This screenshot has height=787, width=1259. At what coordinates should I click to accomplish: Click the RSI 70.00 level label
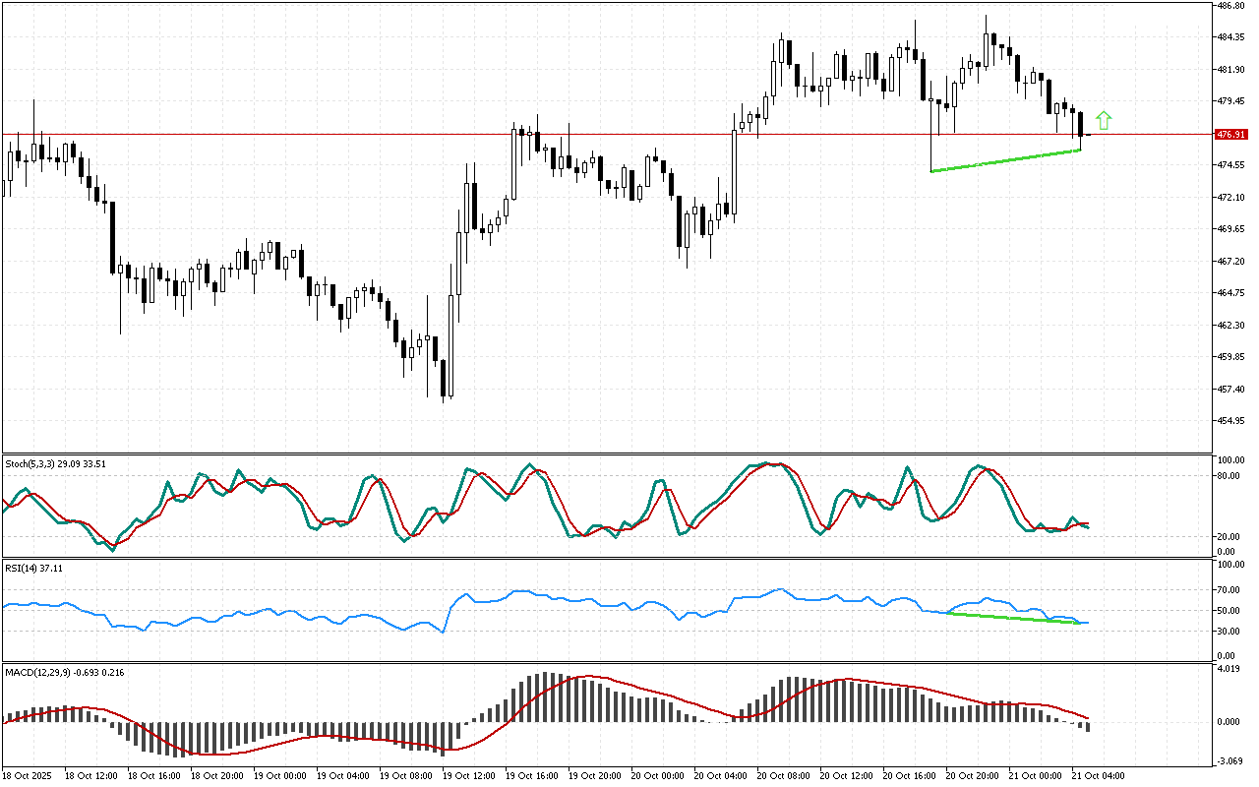coord(1229,590)
